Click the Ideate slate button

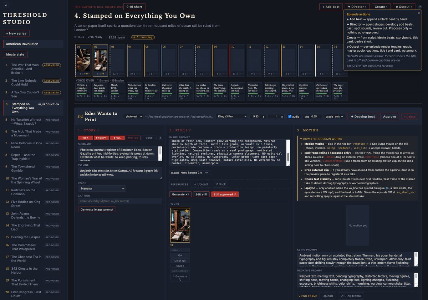coord(15,55)
